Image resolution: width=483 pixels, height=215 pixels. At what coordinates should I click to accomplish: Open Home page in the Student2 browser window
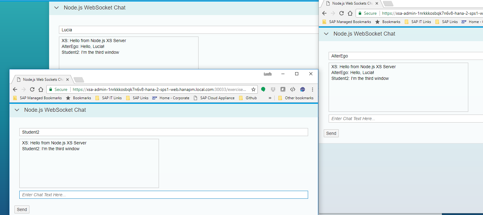point(41,89)
